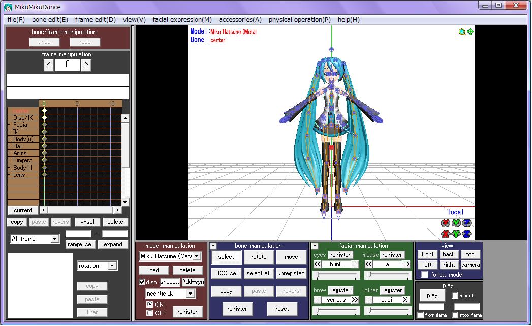The width and height of the screenshot is (532, 326).
Task: Click the grey X-axis rotation icon
Action: coord(446,223)
